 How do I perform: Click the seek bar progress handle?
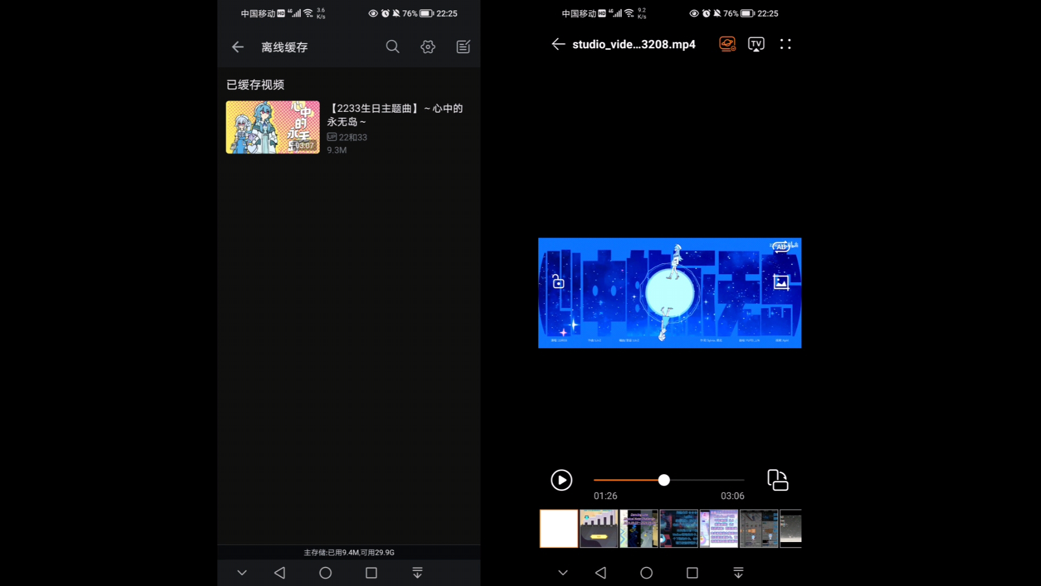tap(664, 480)
